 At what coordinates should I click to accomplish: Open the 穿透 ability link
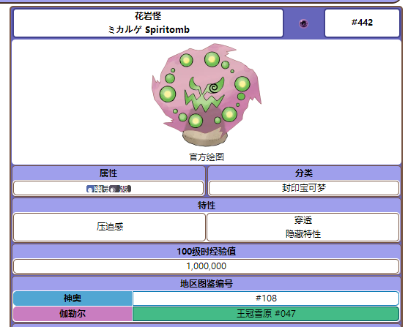(x=303, y=220)
